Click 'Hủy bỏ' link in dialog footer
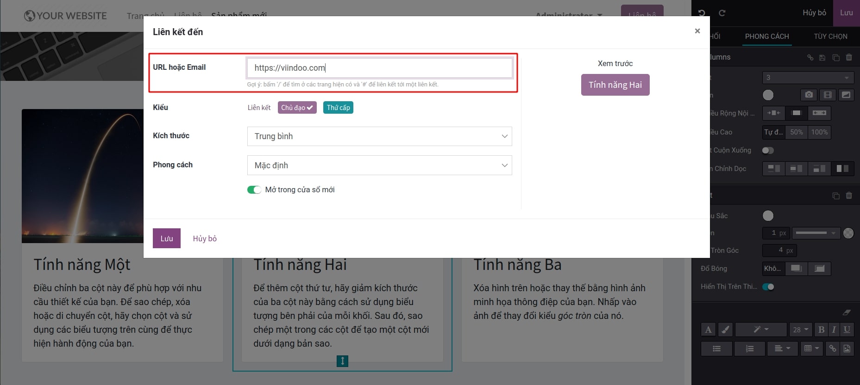The height and width of the screenshot is (385, 860). [205, 238]
